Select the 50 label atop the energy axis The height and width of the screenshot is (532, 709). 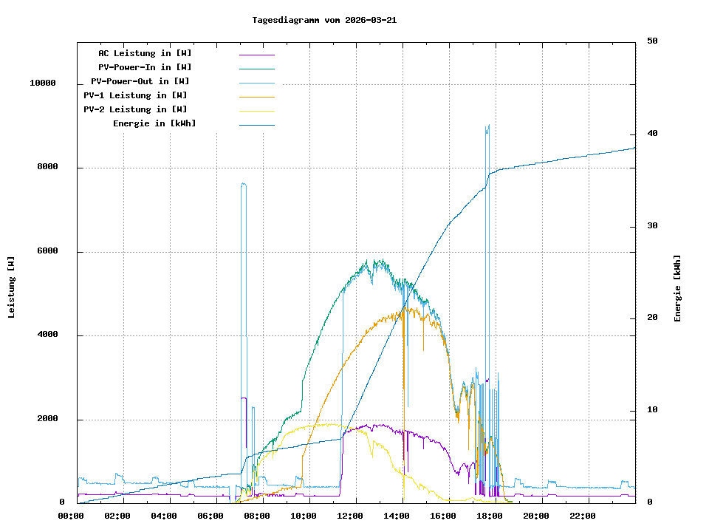pyautogui.click(x=652, y=41)
